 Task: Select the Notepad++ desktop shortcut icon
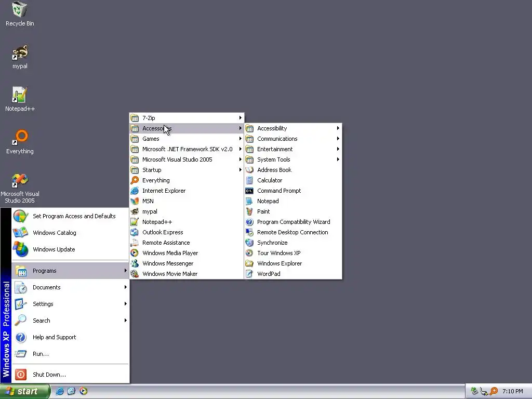20,99
